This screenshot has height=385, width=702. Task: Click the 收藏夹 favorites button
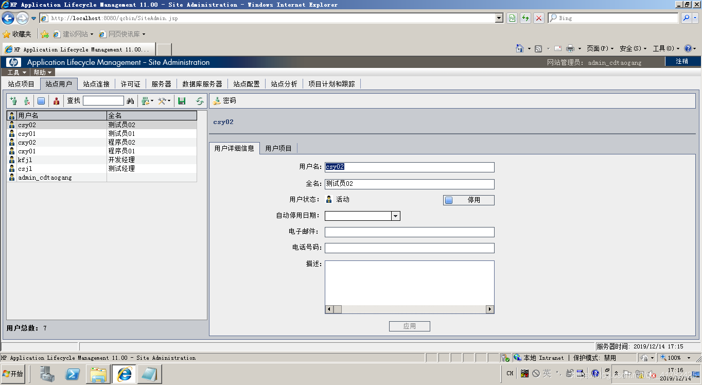[17, 34]
